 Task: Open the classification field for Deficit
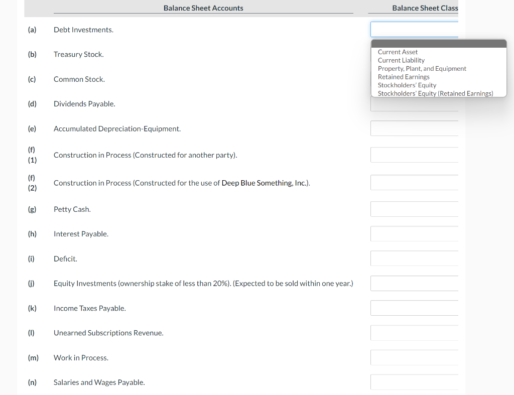click(x=414, y=258)
